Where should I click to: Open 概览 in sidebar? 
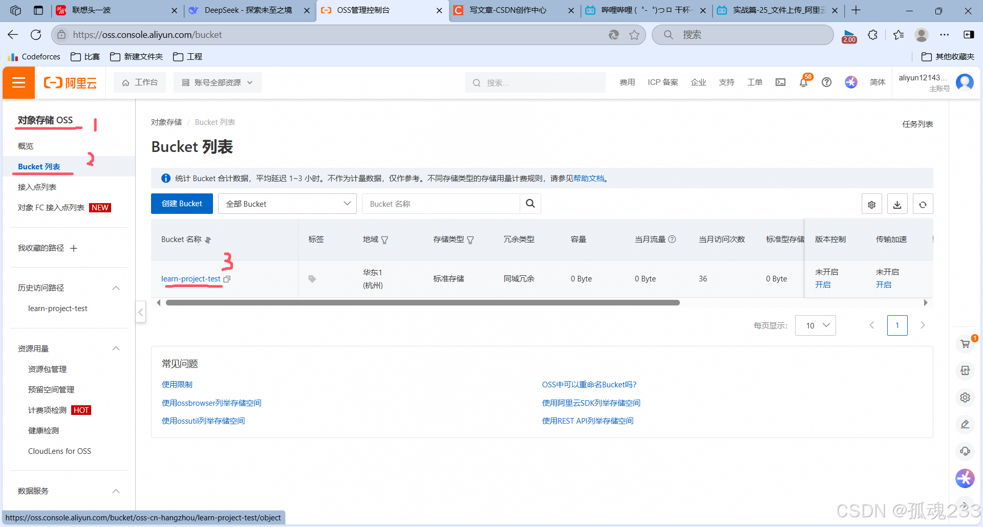pos(26,146)
